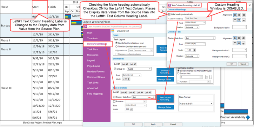Open the Milestones settings page

click(x=93, y=55)
